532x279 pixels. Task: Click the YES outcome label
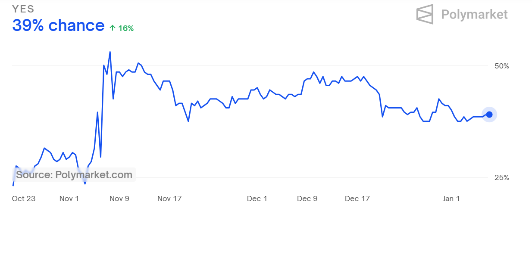pos(23,9)
